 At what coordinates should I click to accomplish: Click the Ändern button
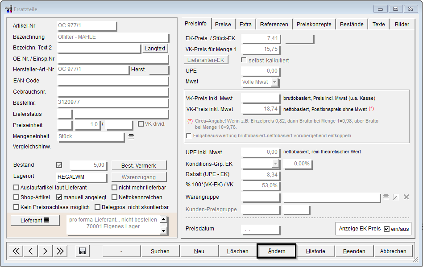pyautogui.click(x=277, y=251)
